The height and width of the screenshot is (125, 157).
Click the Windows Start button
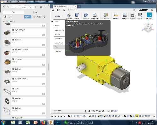(x=3, y=122)
